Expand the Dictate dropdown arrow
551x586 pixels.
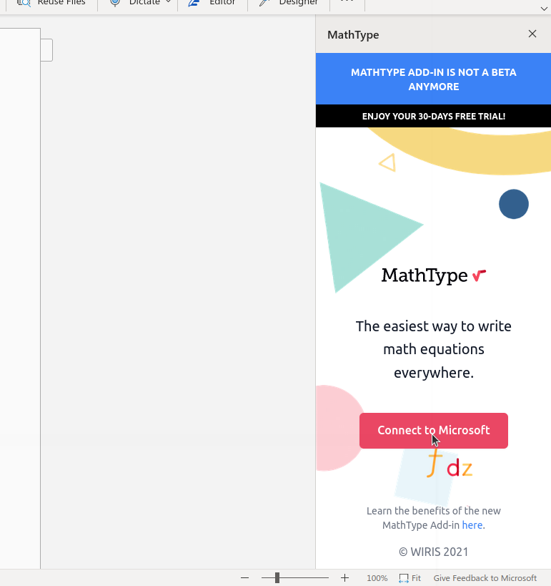pyautogui.click(x=168, y=3)
